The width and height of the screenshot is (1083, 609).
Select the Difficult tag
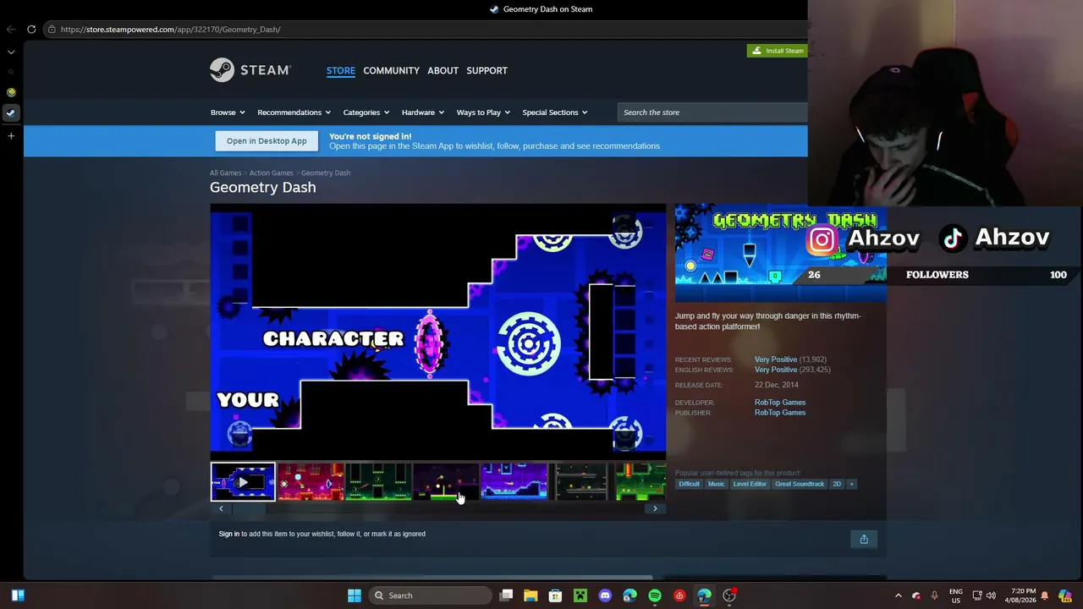pyautogui.click(x=689, y=484)
